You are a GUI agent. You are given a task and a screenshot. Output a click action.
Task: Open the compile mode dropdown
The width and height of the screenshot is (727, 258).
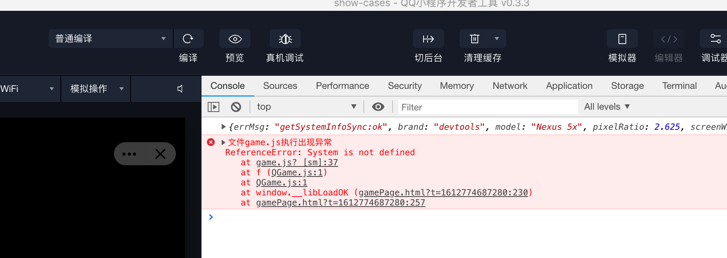coord(111,39)
